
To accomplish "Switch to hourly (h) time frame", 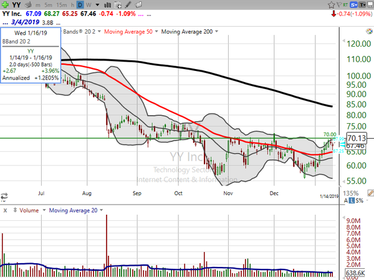I will point(72,5).
